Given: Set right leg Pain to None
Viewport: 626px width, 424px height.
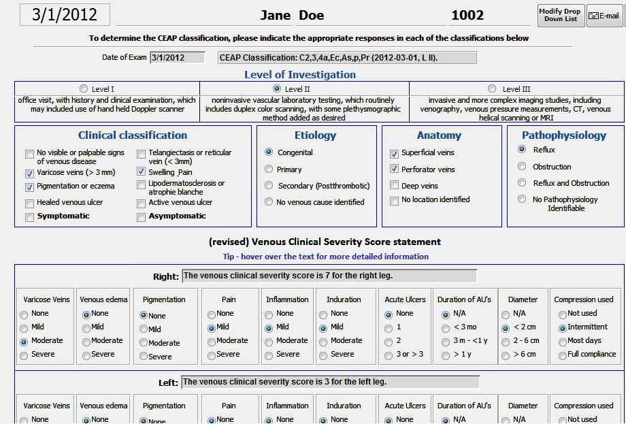Looking at the screenshot, I should (x=212, y=315).
